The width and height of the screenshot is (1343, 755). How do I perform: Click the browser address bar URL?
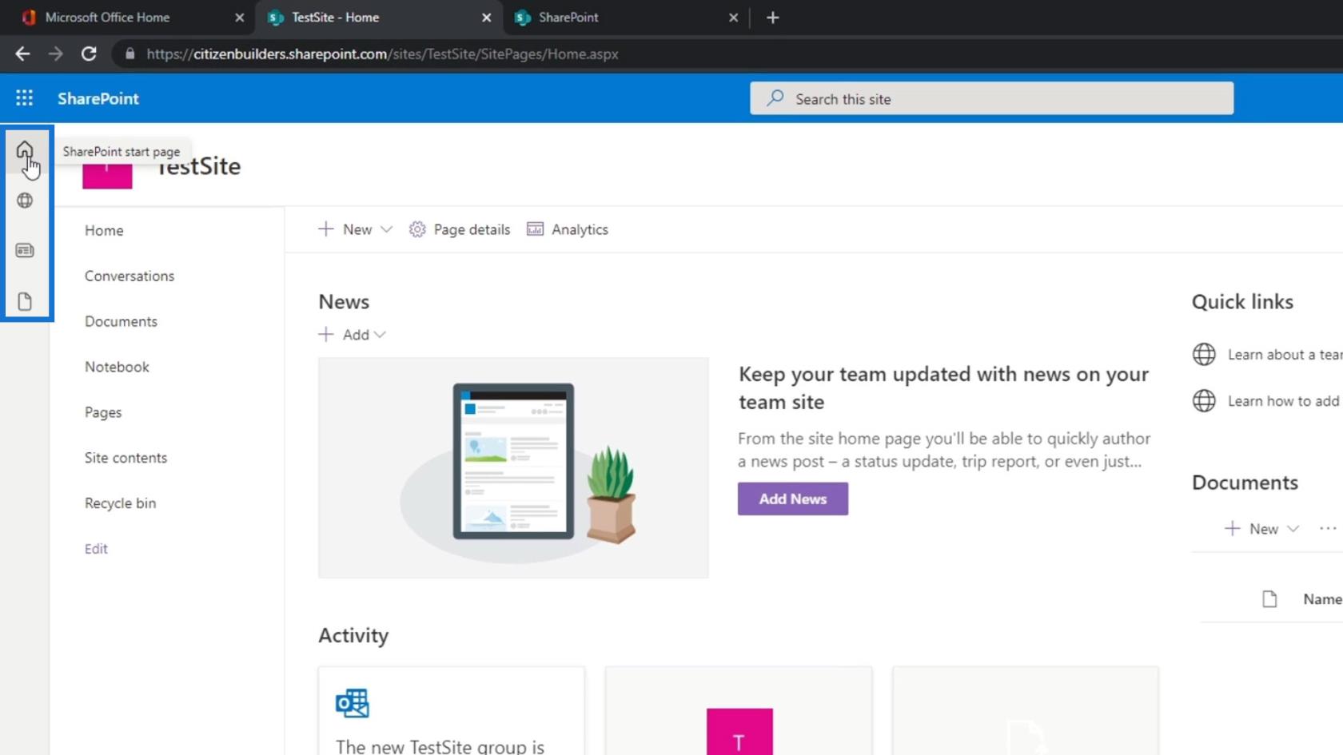(382, 54)
